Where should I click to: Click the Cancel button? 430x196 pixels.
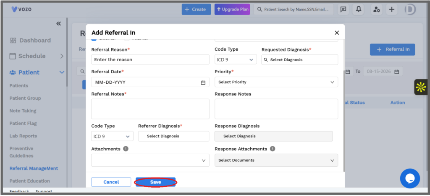point(111,182)
